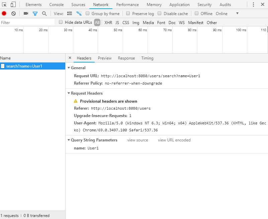Switch to the Preview detail tab
The image size is (268, 219).
click(x=105, y=58)
